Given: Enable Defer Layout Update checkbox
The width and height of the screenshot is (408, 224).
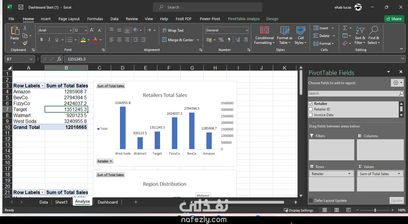Looking at the screenshot, I should pyautogui.click(x=311, y=201).
